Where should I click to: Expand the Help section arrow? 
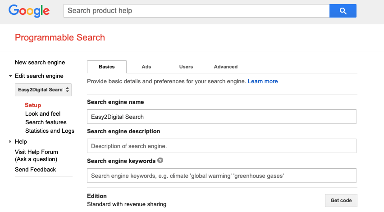point(10,142)
